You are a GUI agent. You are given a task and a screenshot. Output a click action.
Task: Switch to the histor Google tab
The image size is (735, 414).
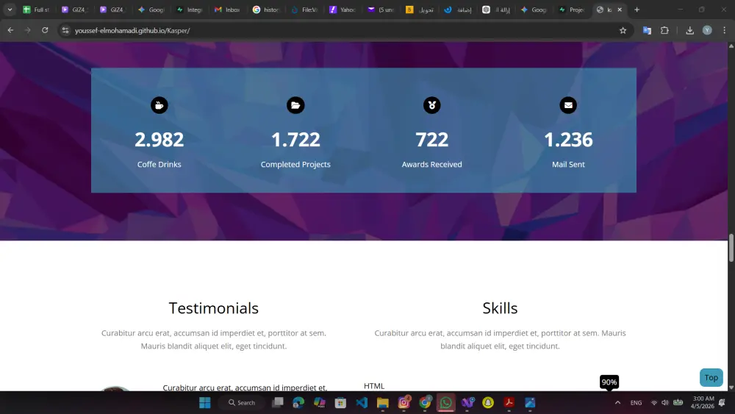(x=266, y=10)
